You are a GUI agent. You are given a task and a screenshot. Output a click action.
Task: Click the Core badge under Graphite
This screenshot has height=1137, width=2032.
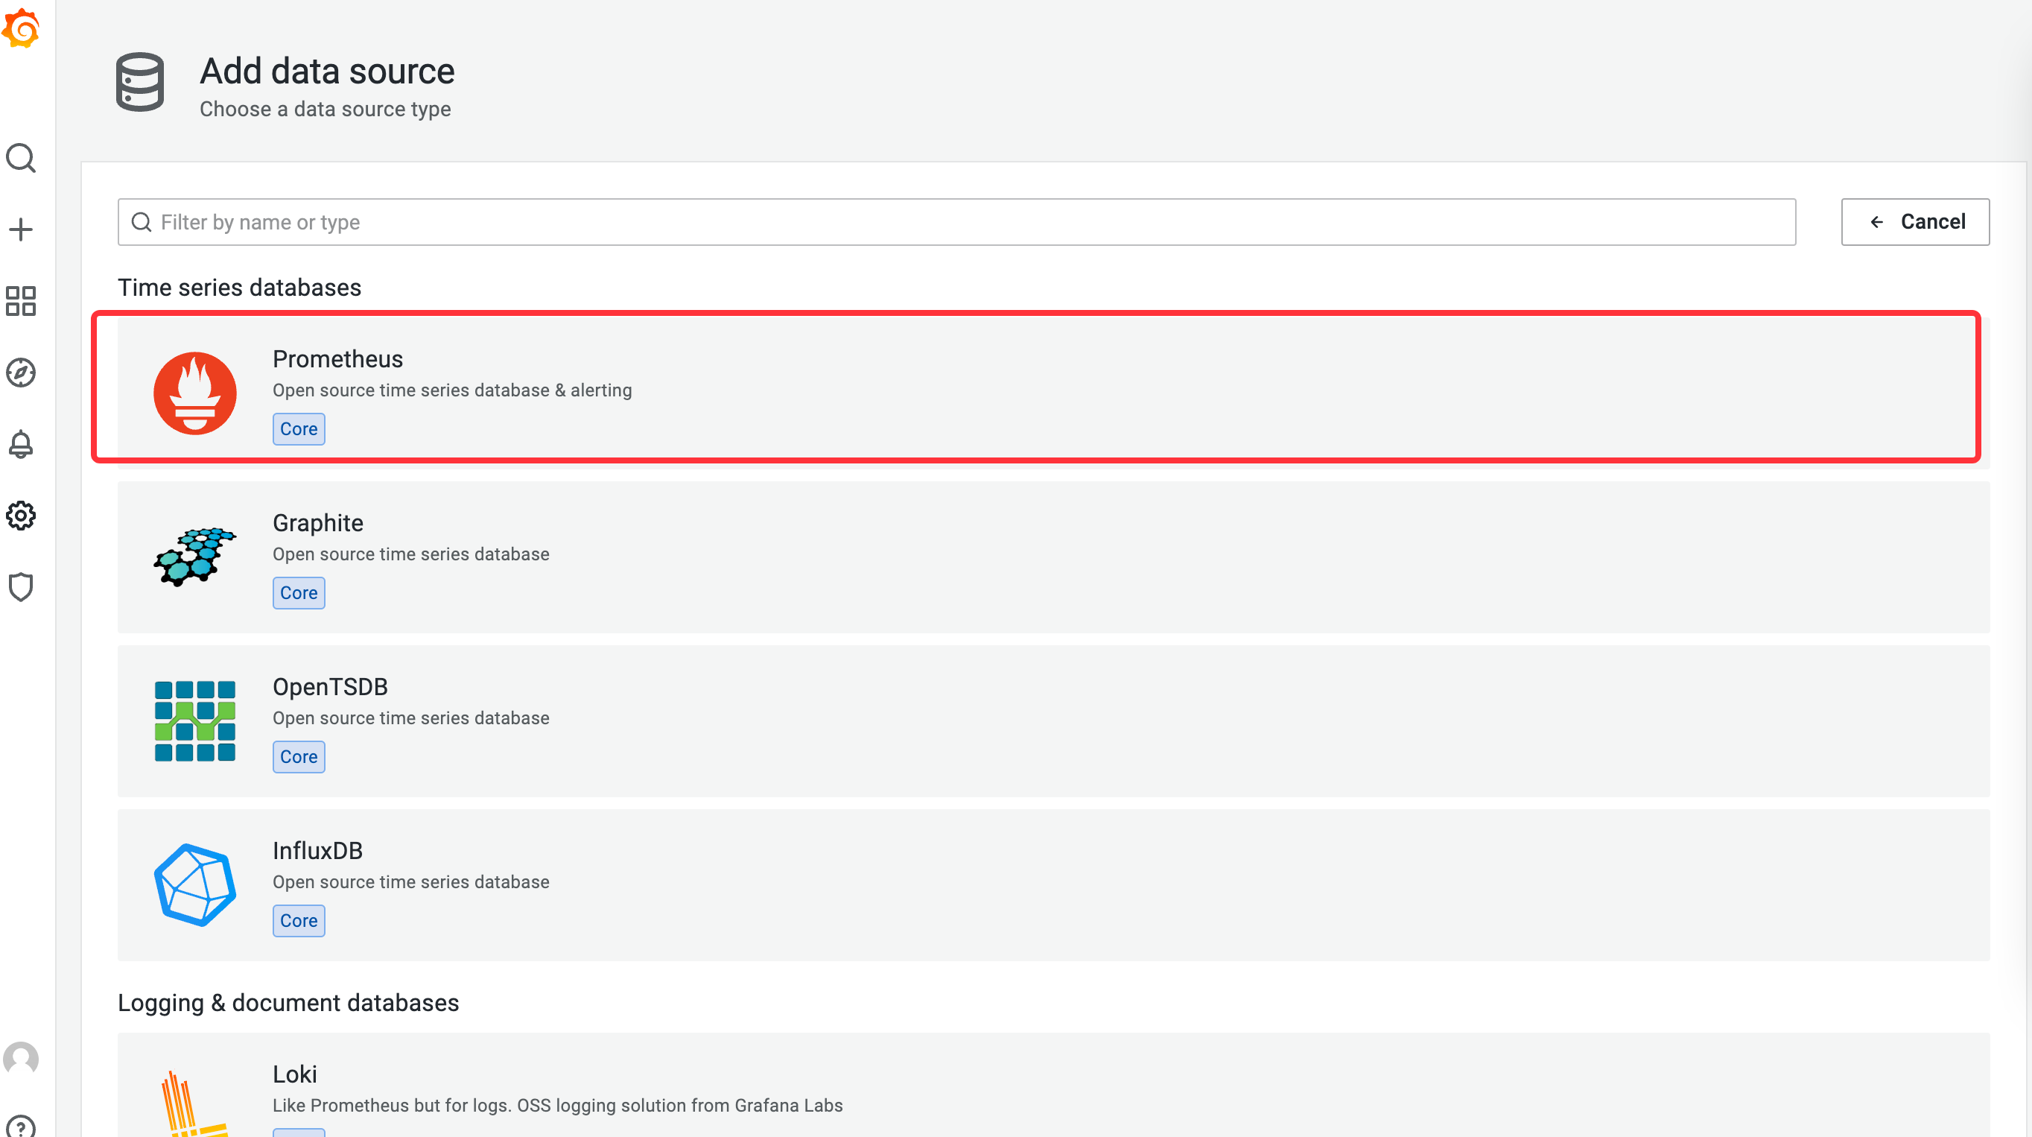(298, 592)
